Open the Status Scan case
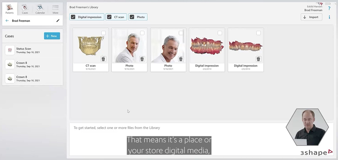Viewport: 338px width, 160px height. tap(32, 50)
